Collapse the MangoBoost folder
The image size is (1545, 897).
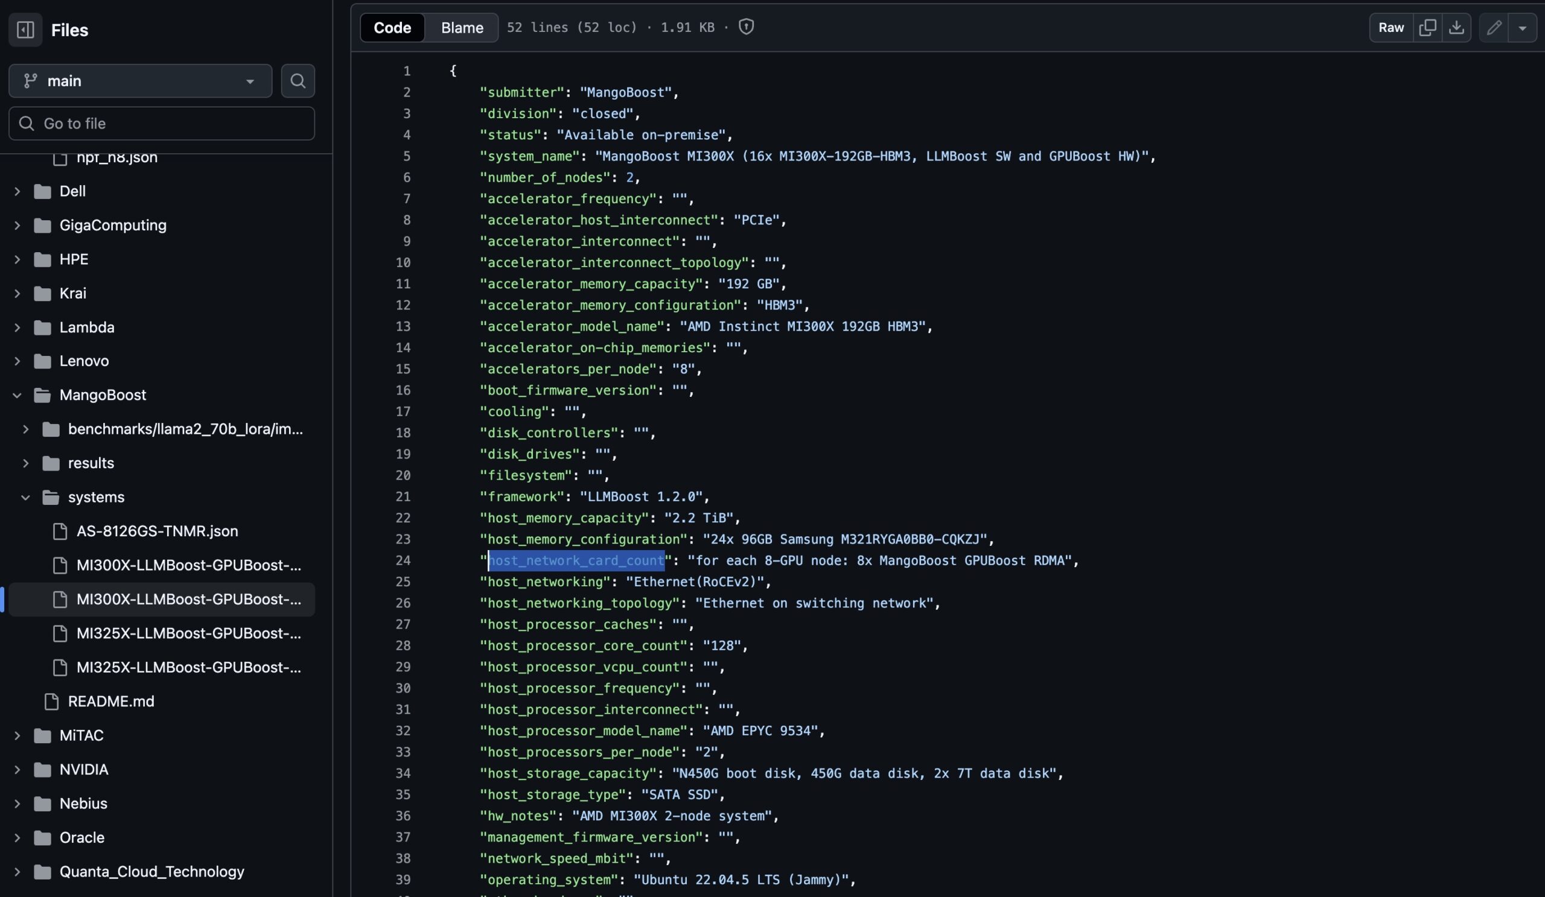(17, 395)
